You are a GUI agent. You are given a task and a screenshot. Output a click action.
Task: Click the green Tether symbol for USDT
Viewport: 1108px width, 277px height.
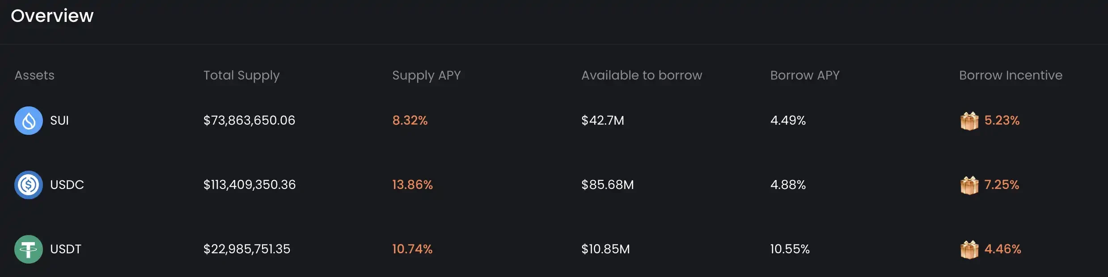tap(28, 249)
